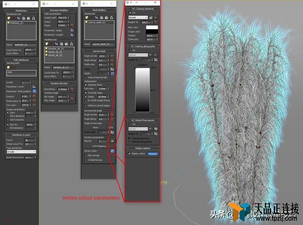
Task: Click the magnet icon in Distributors list toolbar
Action: click(x=34, y=18)
